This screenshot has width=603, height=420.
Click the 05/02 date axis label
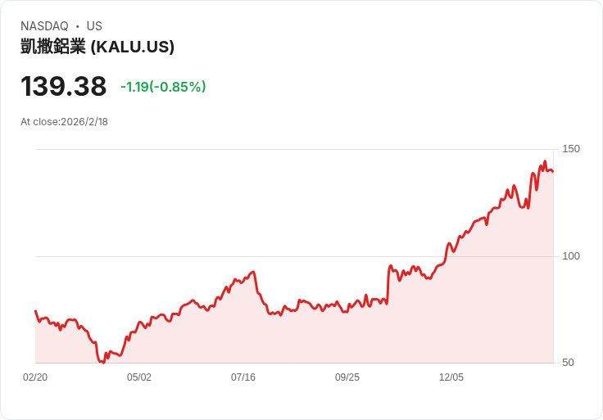point(139,377)
